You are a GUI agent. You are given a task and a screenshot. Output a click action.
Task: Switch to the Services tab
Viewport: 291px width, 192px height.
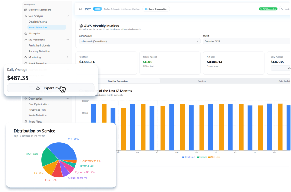[x=202, y=81]
